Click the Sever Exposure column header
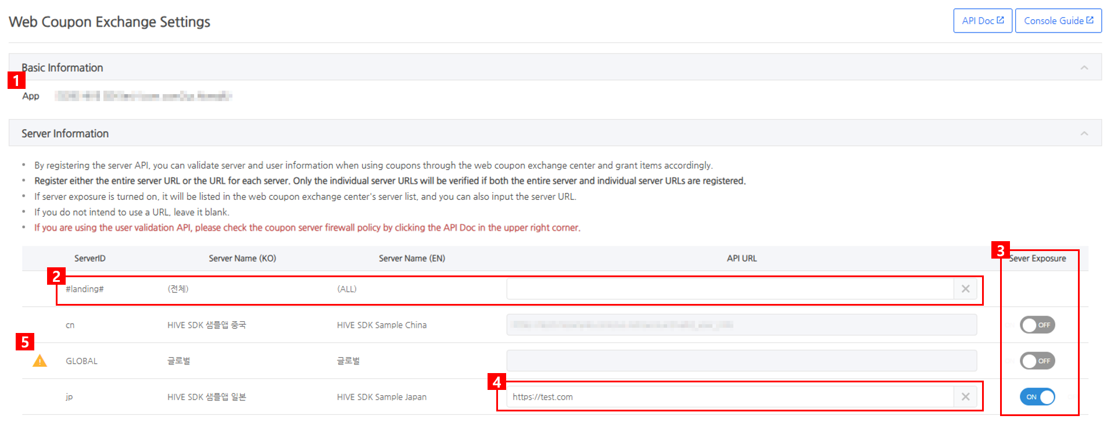1107x437 pixels. (x=1037, y=259)
